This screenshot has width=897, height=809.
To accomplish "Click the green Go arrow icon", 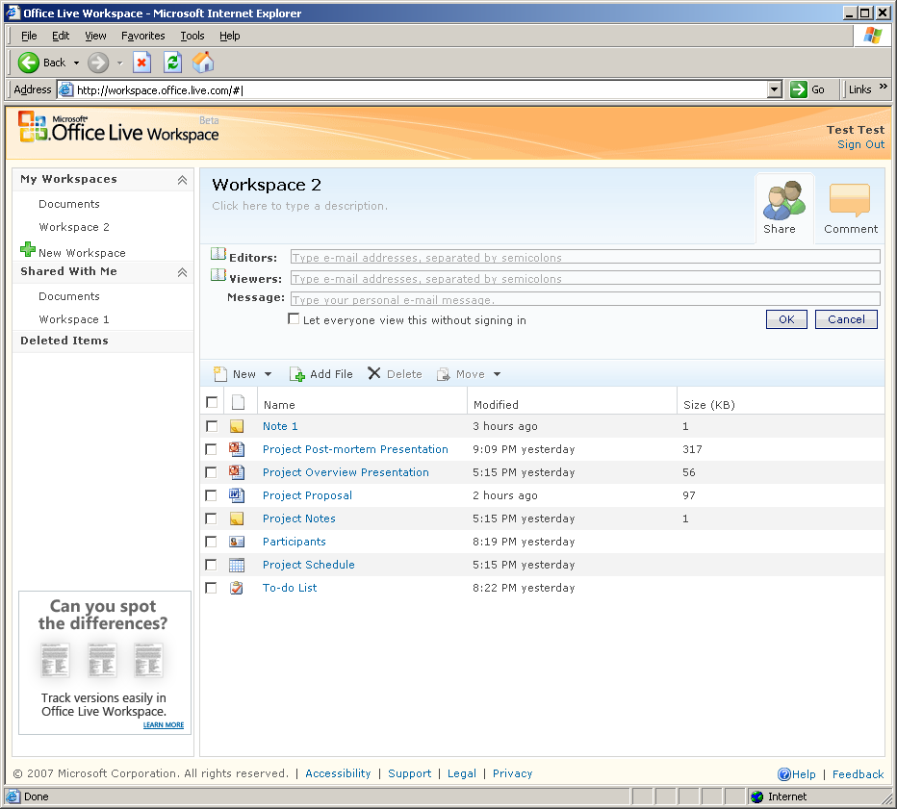I will tap(798, 89).
